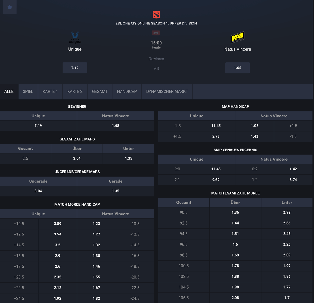Screen dimensions: 314x303
Task: Select the ALLE tab
Action: 9,91
